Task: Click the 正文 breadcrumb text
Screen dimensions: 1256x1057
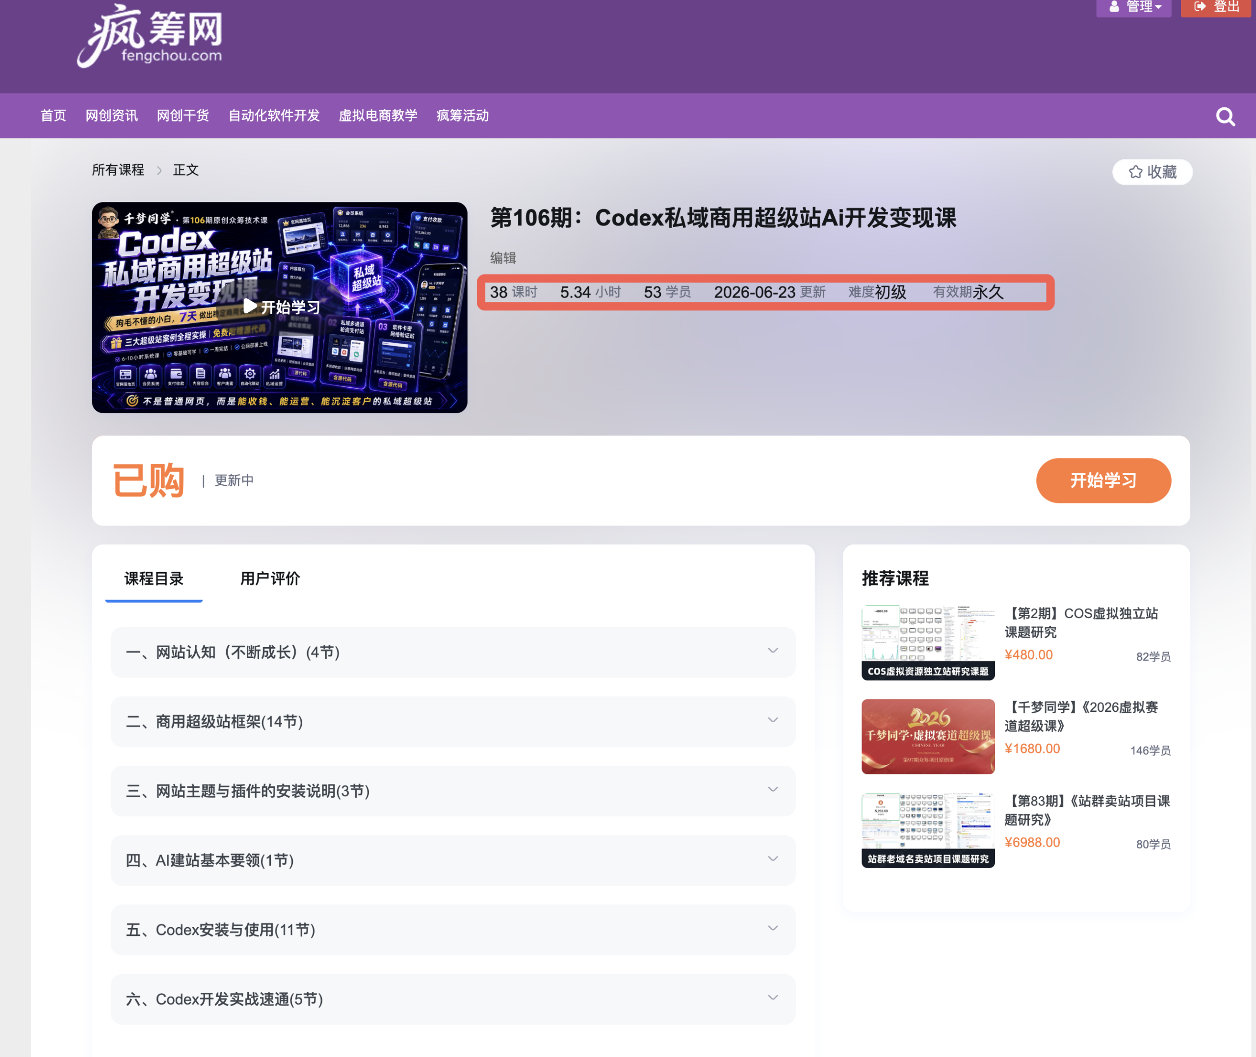Action: [x=186, y=170]
